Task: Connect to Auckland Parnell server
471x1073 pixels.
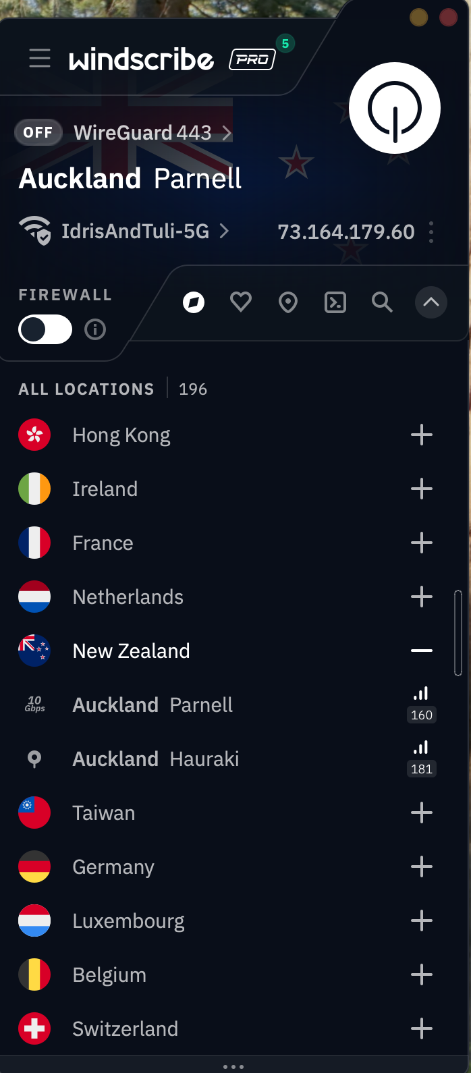Action: click(x=153, y=705)
